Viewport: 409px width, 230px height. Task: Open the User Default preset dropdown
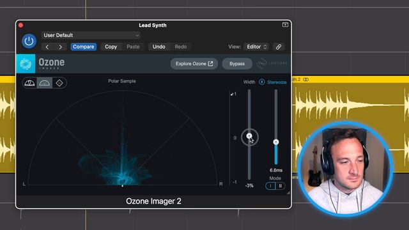91,35
